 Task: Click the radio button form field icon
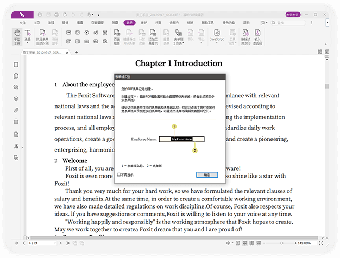pos(87,33)
